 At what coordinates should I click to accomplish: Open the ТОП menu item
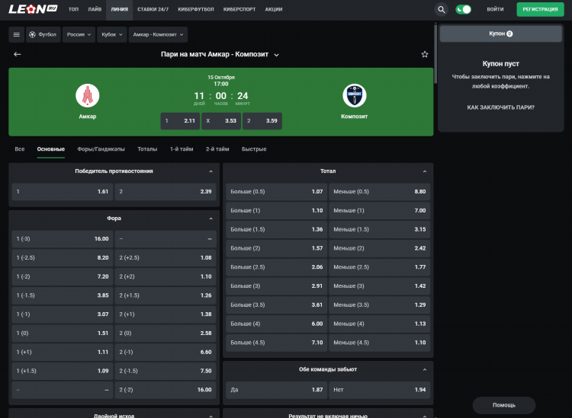pos(73,9)
